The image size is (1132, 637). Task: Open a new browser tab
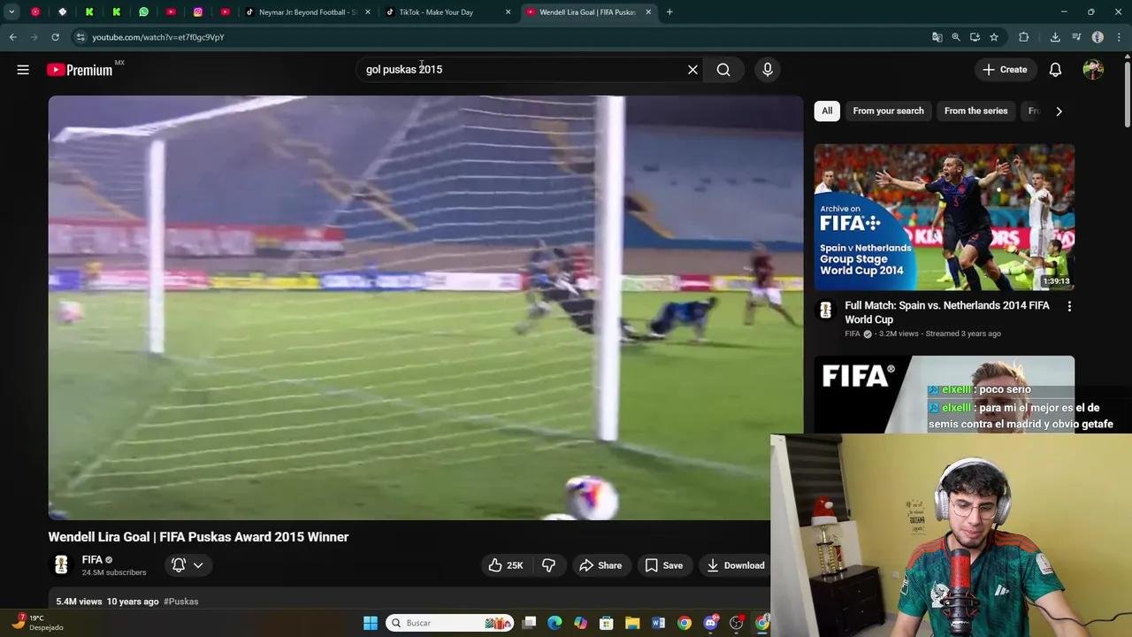coord(669,12)
